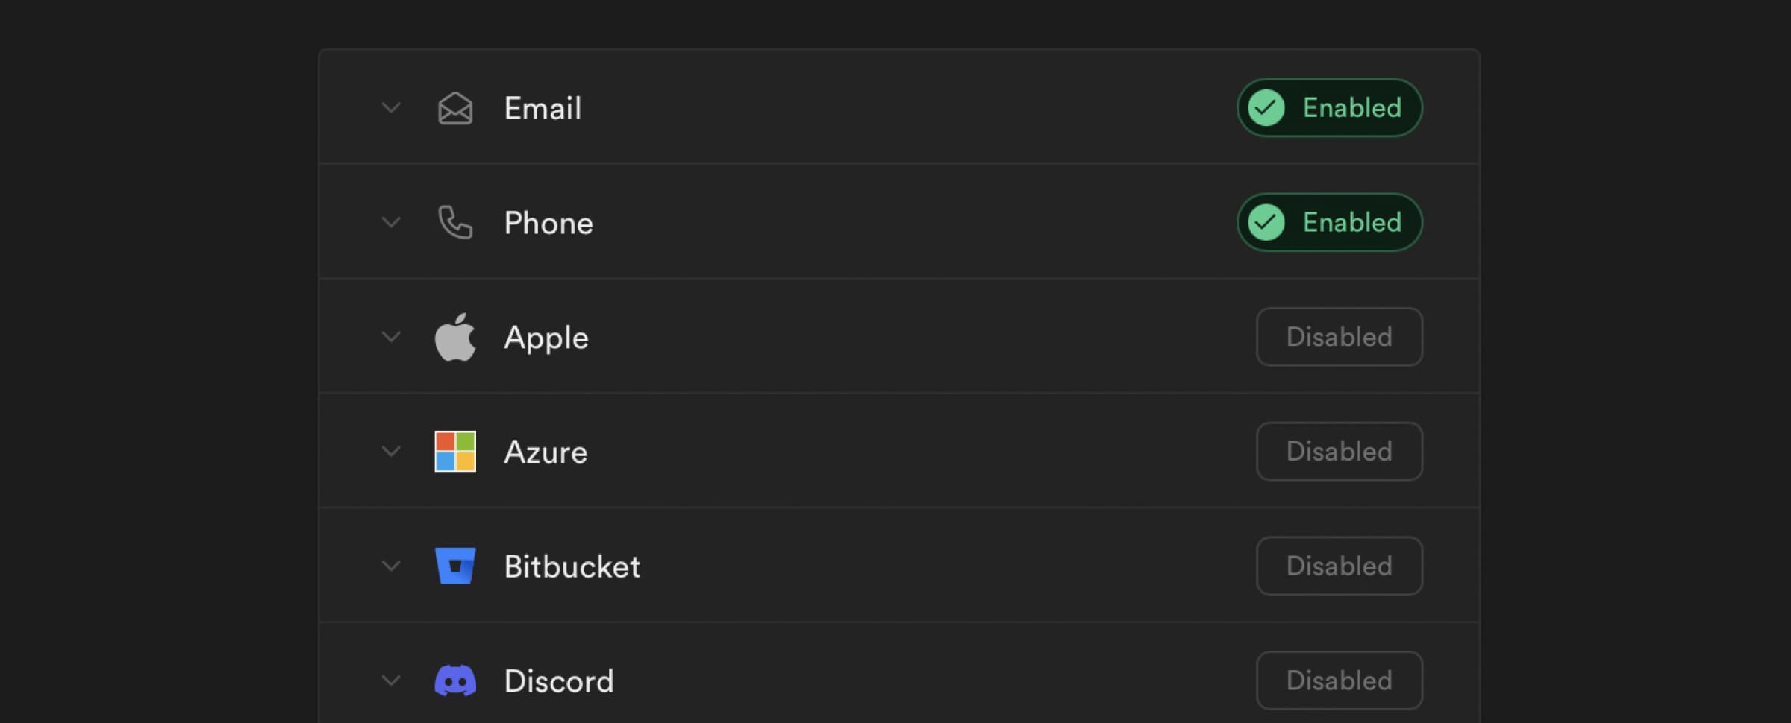Click the Discord Disabled status button
Viewport: 1791px width, 723px height.
(1339, 681)
